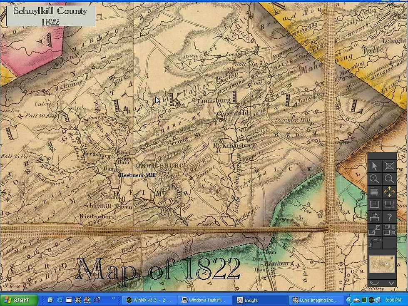This screenshot has height=306, width=408.
Task: Click the McKeansburg label on the map
Action: [x=235, y=145]
